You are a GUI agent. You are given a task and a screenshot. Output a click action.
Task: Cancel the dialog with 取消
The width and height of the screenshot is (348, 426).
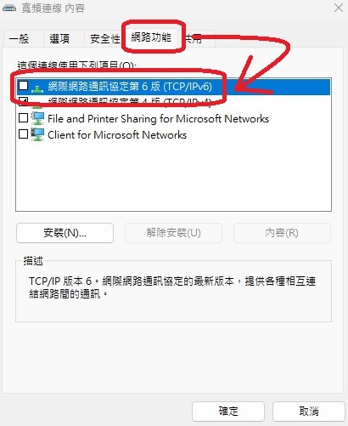(x=309, y=411)
